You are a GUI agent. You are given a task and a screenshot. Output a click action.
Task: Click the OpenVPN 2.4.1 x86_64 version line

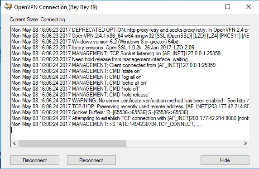pos(130,36)
